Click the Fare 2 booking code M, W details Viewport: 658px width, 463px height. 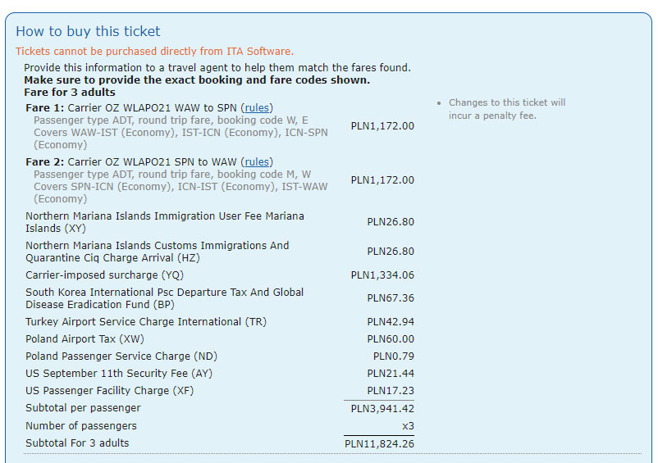coord(172,175)
